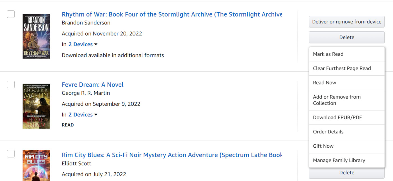This screenshot has width=393, height=181.
Task: Choose Mark as Read from the menu
Action: tap(328, 54)
